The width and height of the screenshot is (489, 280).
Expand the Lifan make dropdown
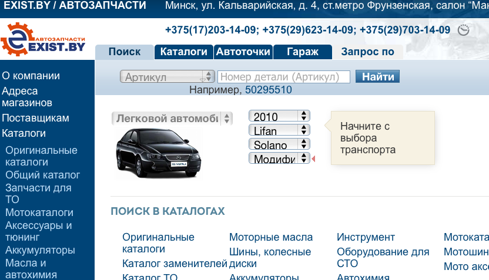279,130
